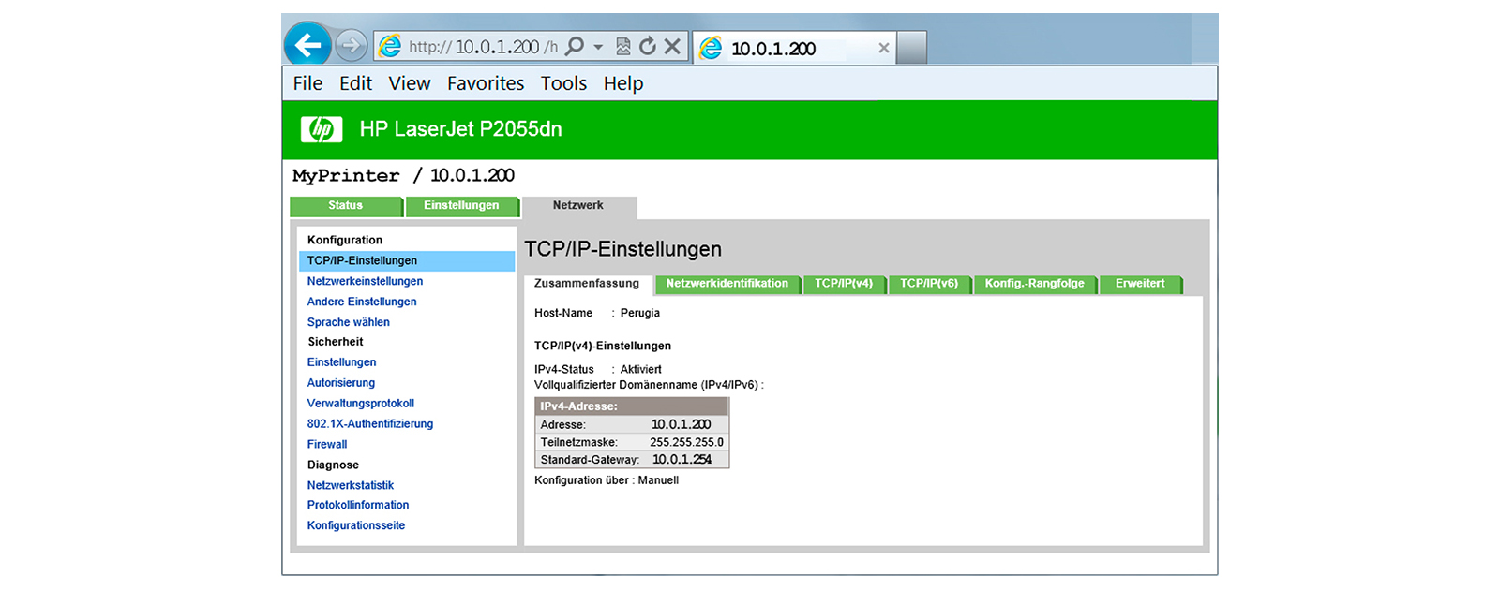Open the Konfig.-Rangfolge tab
Screen dimensions: 1500x590
[1034, 284]
